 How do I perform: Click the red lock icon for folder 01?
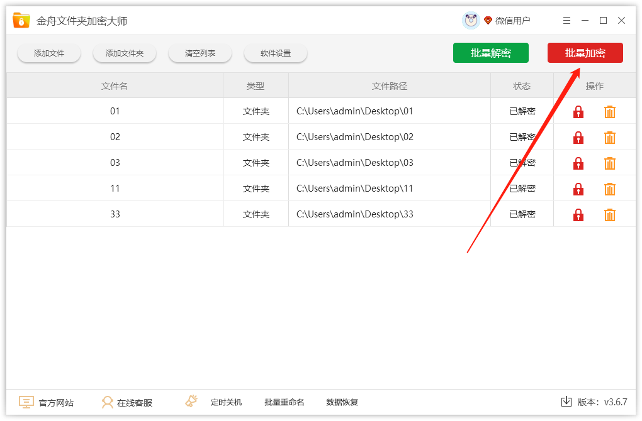tap(578, 111)
